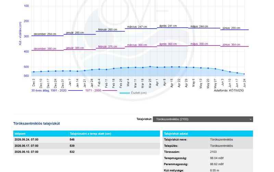Click the value 546 in the table
The width and height of the screenshot is (274, 172).
(72, 140)
